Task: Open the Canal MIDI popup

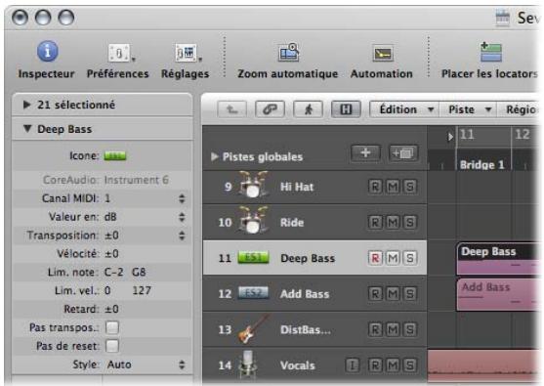Action: [x=182, y=198]
